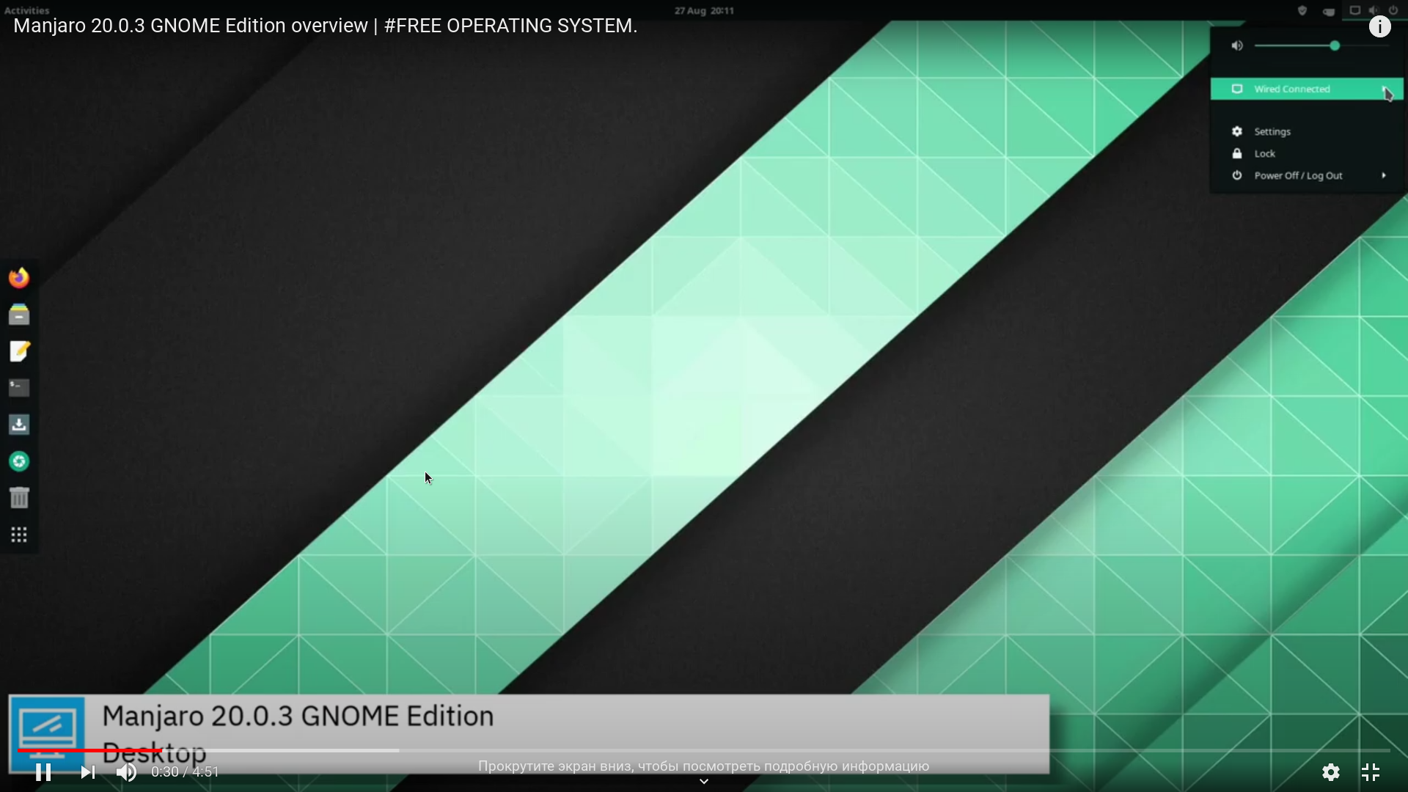Screen dimensions: 1408x792
Task: Mute the video player volume
Action: (126, 772)
